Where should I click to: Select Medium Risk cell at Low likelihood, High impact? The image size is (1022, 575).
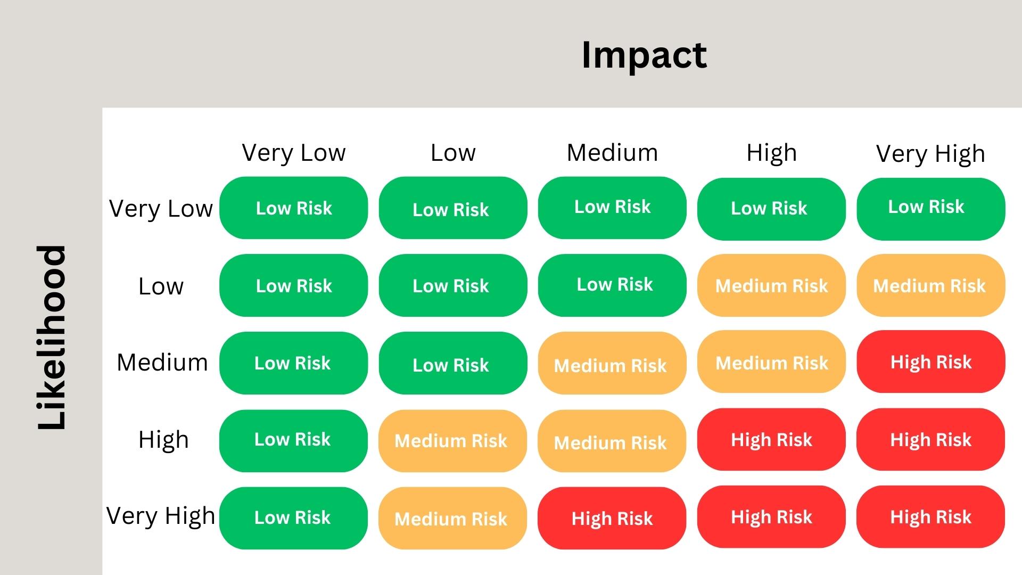[771, 285]
